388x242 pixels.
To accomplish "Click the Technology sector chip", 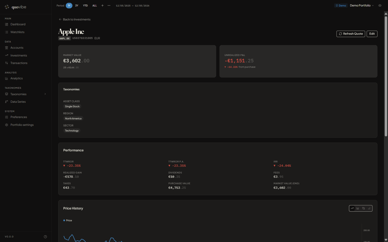I will [x=72, y=131].
